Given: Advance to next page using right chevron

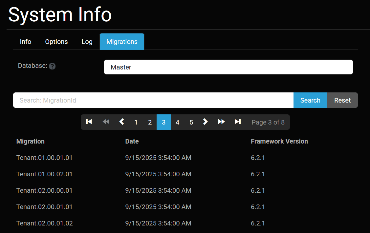Looking at the screenshot, I should pos(206,122).
